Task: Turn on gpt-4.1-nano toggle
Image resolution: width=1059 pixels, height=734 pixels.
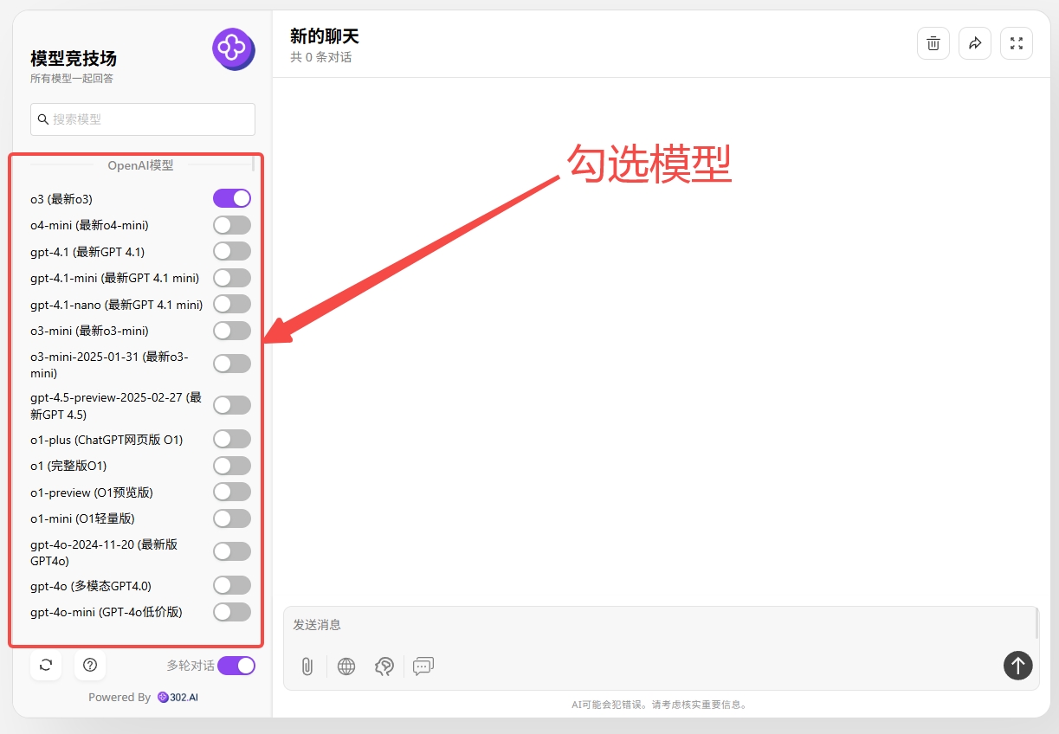Action: coord(232,304)
